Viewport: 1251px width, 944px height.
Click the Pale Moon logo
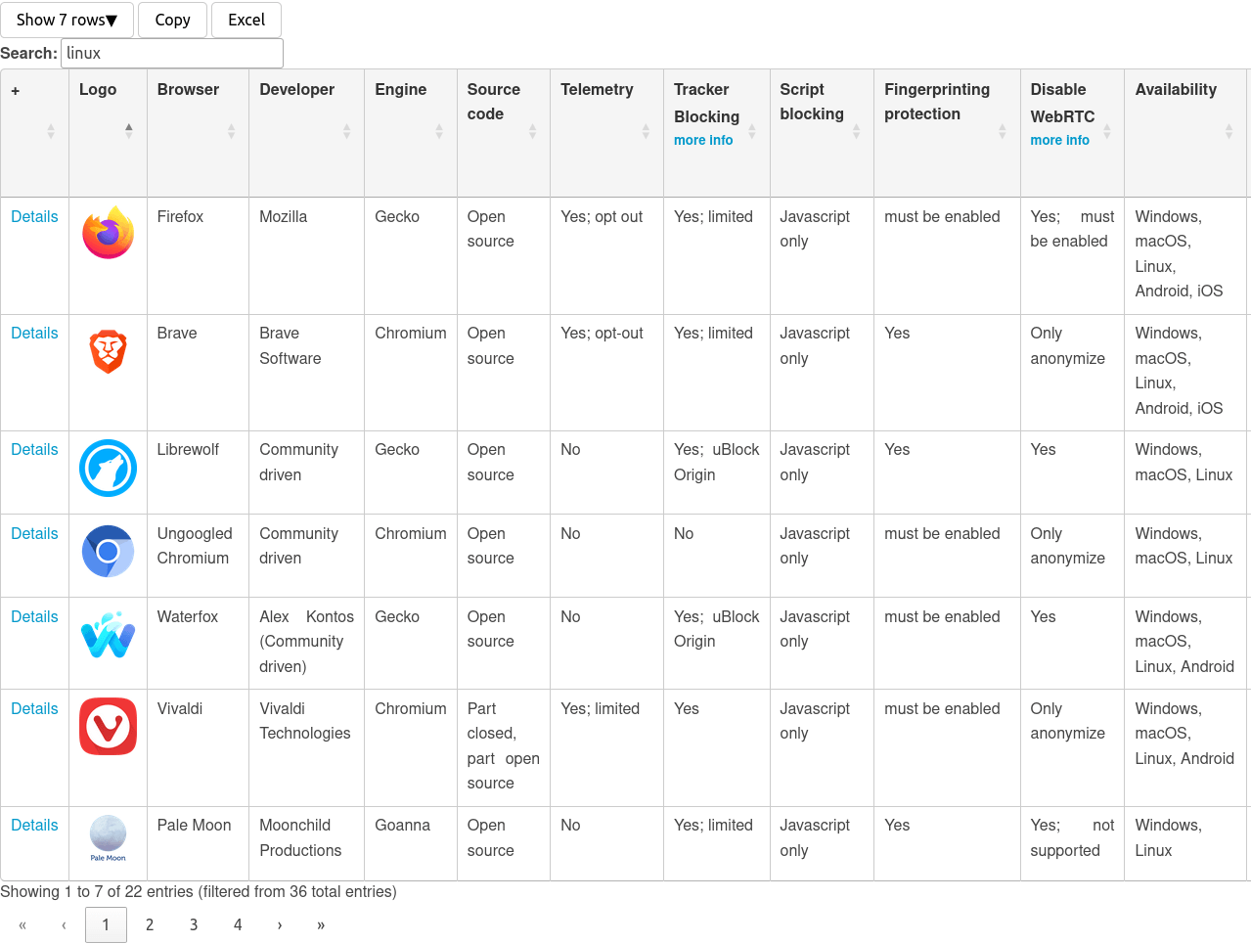pos(108,838)
